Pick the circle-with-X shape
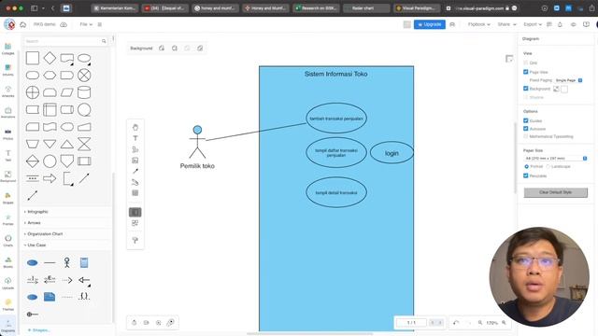 click(84, 76)
